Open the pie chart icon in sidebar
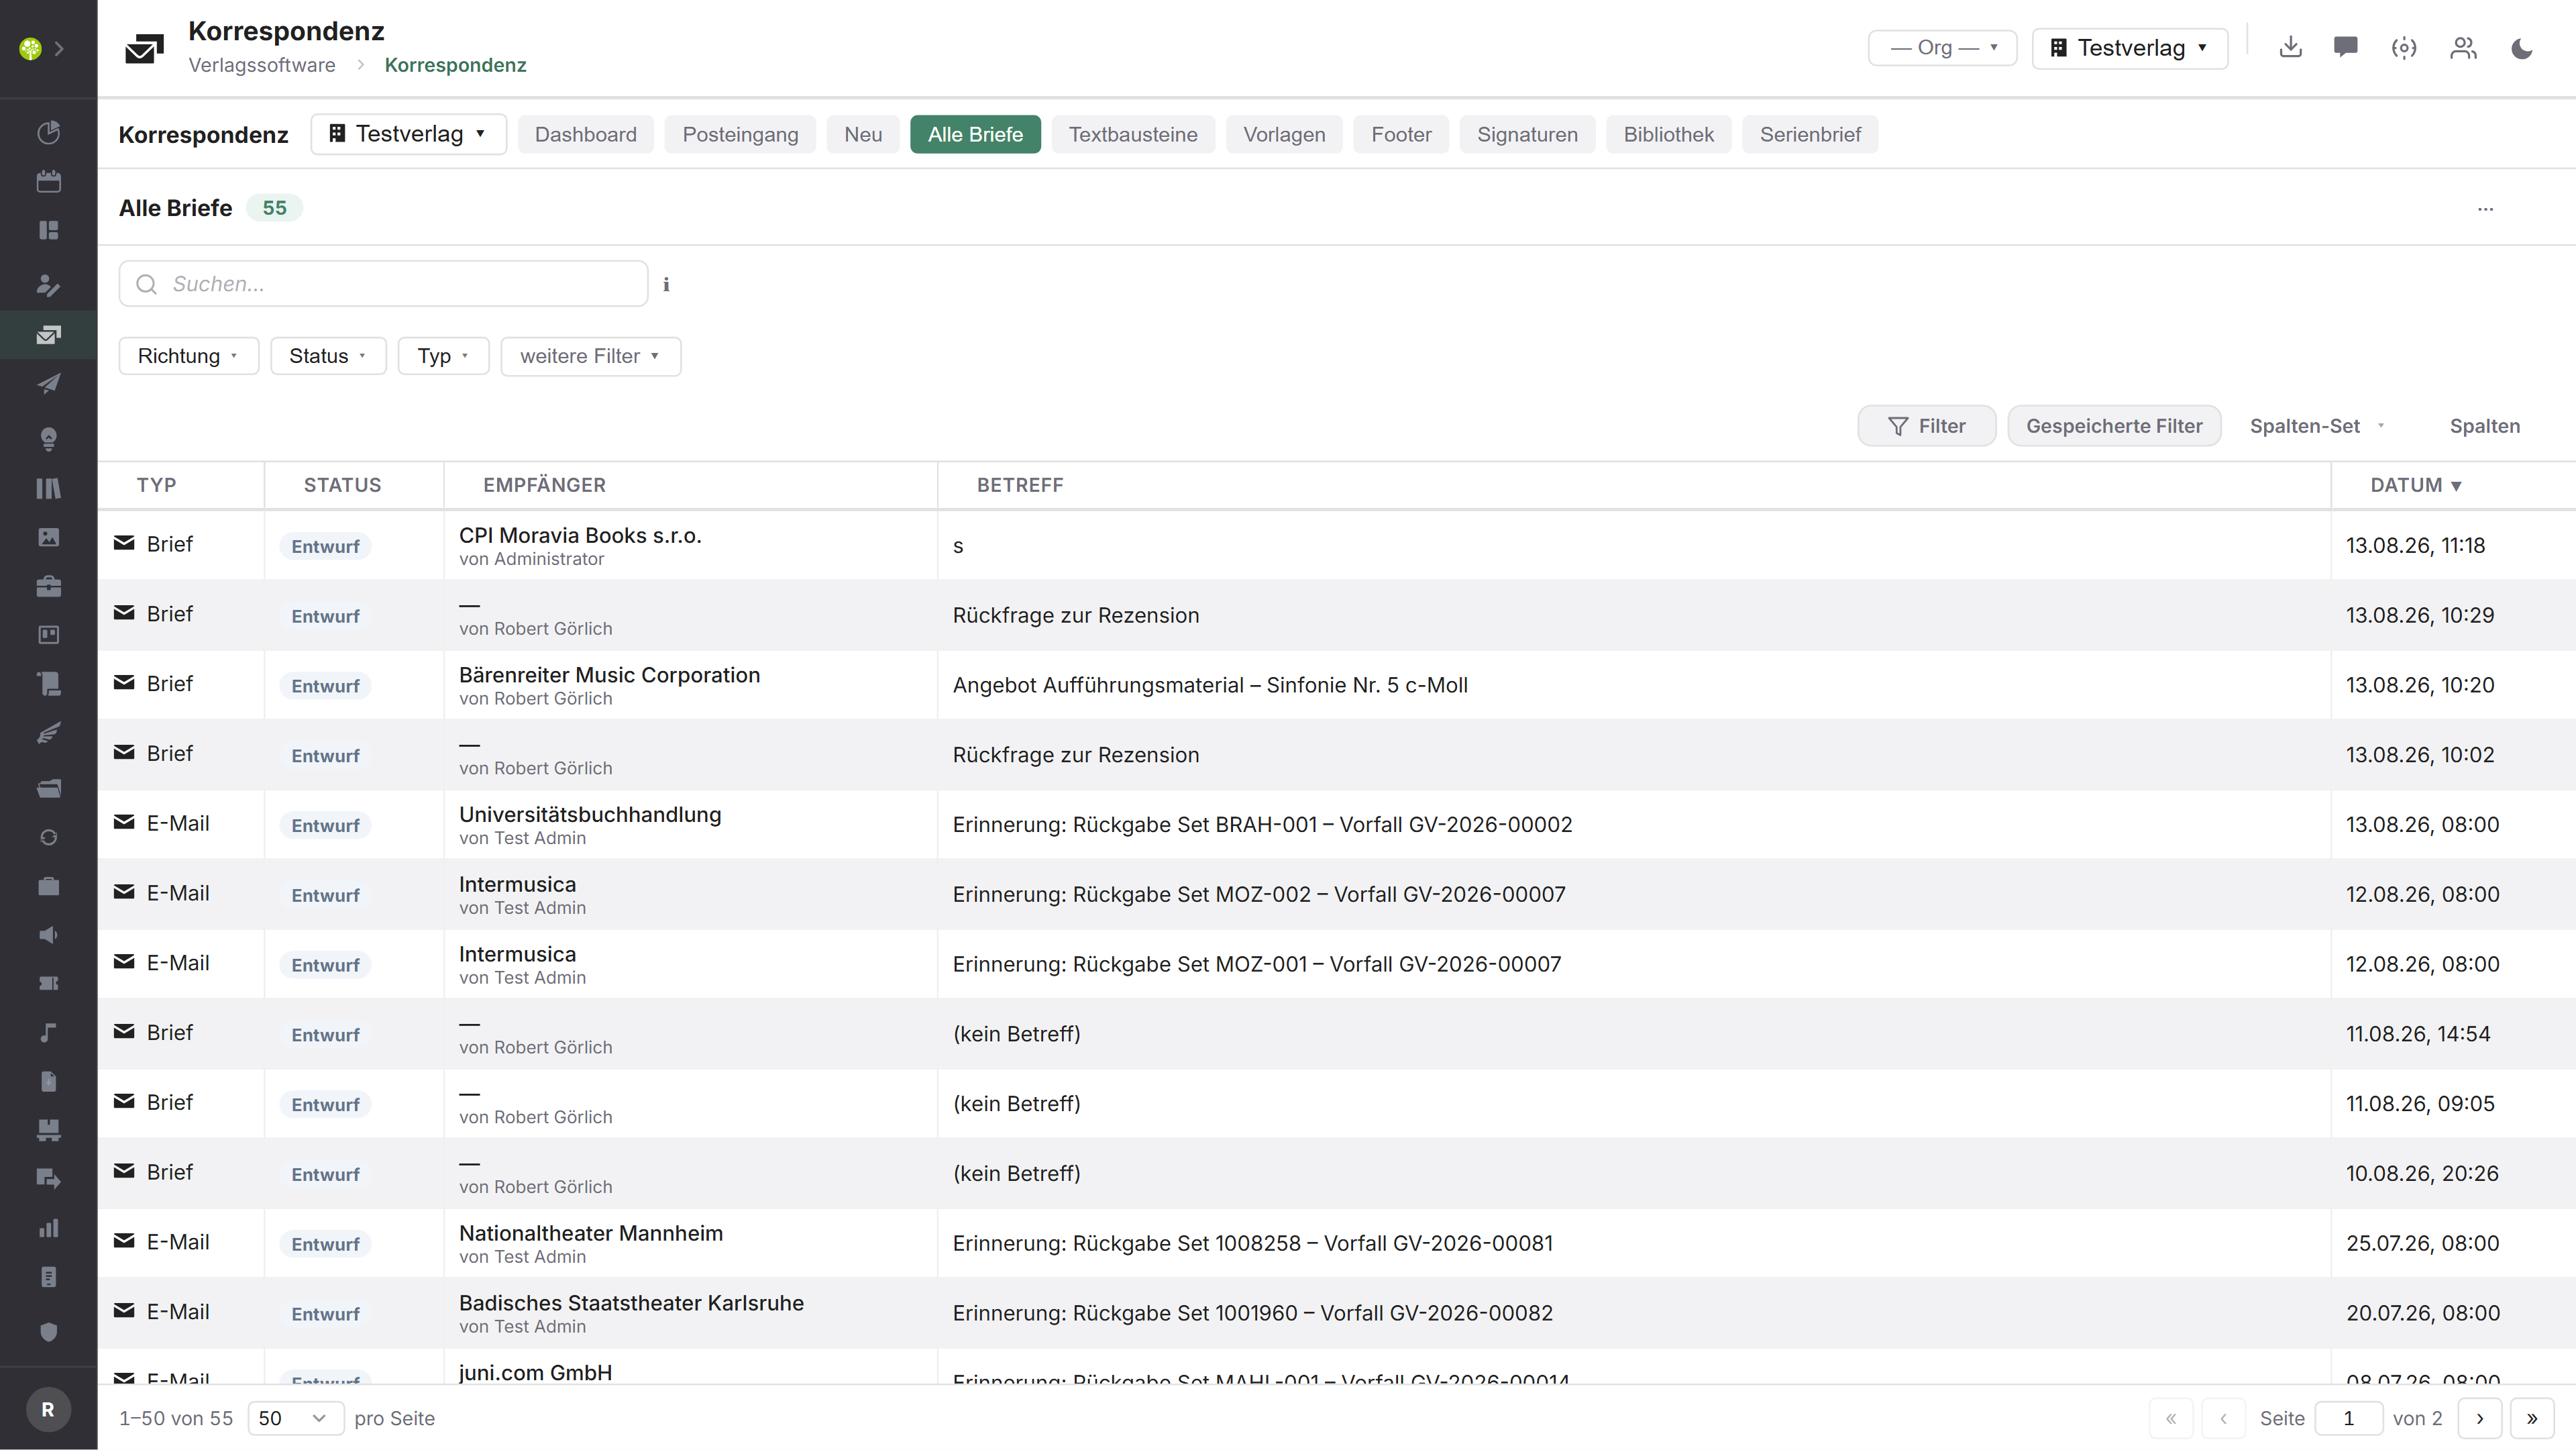The width and height of the screenshot is (2576, 1450). click(48, 132)
